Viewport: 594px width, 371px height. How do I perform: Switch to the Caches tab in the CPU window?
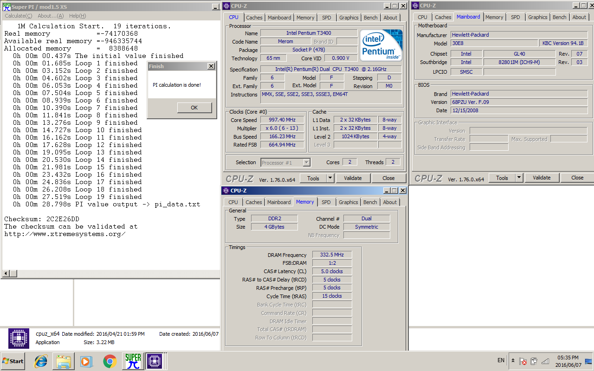tap(254, 18)
